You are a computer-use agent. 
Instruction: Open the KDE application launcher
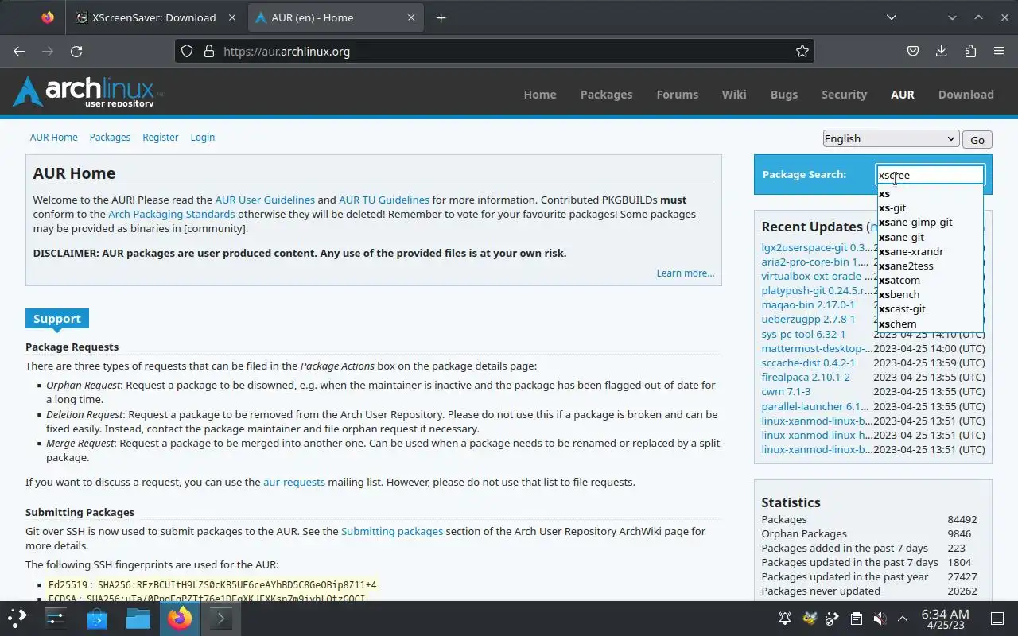coord(17,618)
